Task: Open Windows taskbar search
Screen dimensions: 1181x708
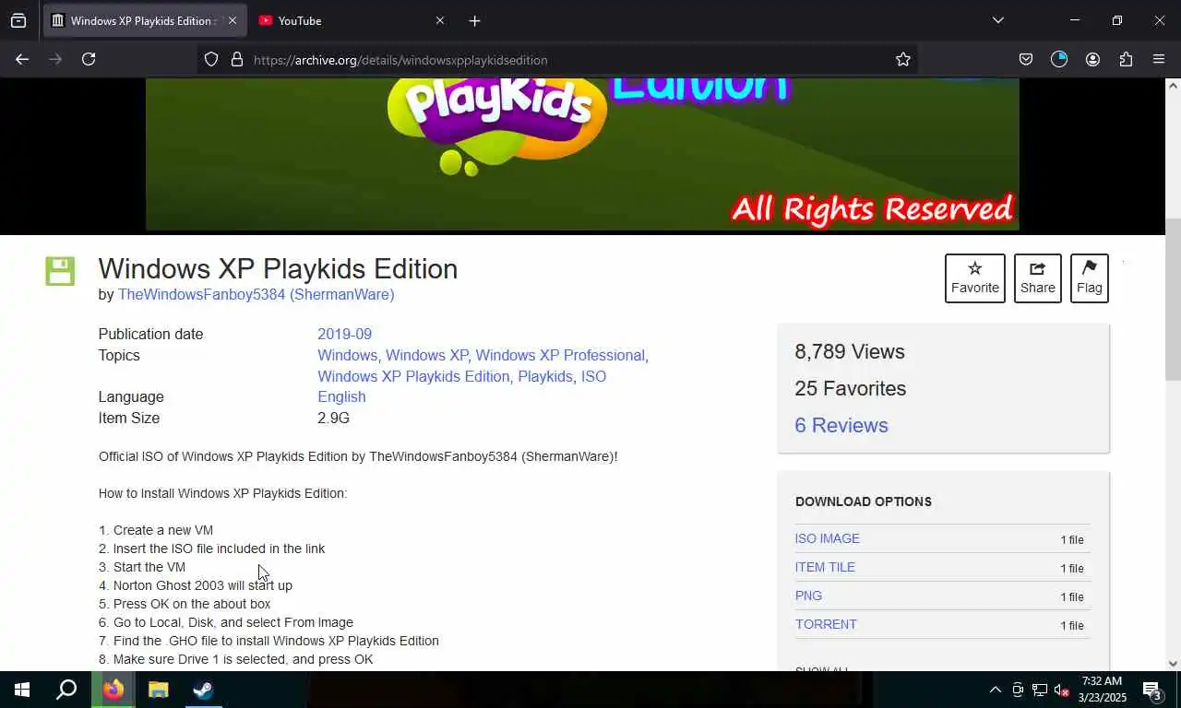Action: (66, 690)
